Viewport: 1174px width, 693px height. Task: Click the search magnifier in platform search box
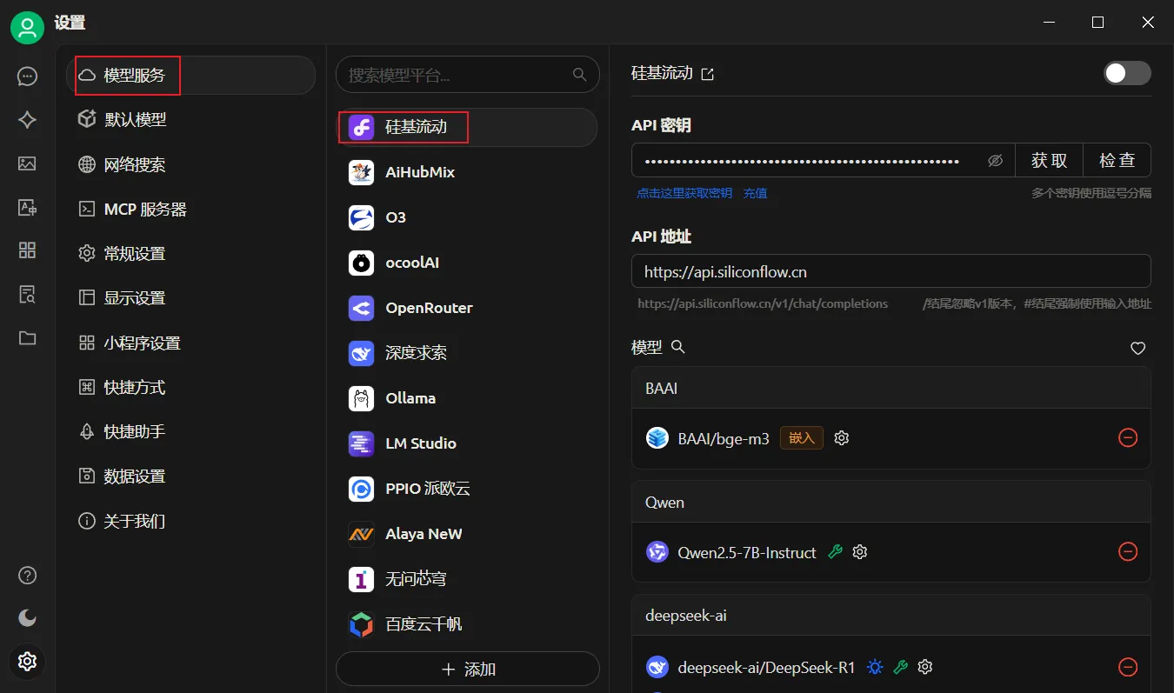(580, 75)
